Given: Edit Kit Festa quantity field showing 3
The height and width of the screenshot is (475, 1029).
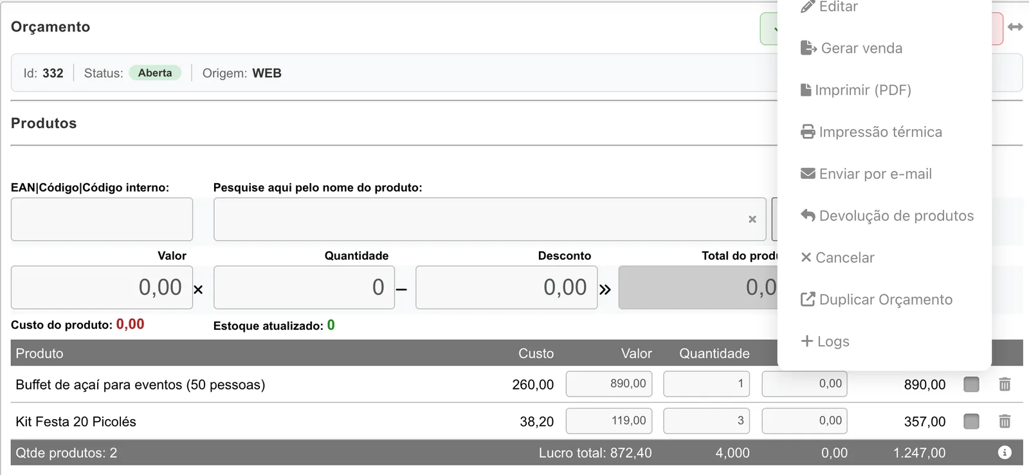Looking at the screenshot, I should (707, 420).
